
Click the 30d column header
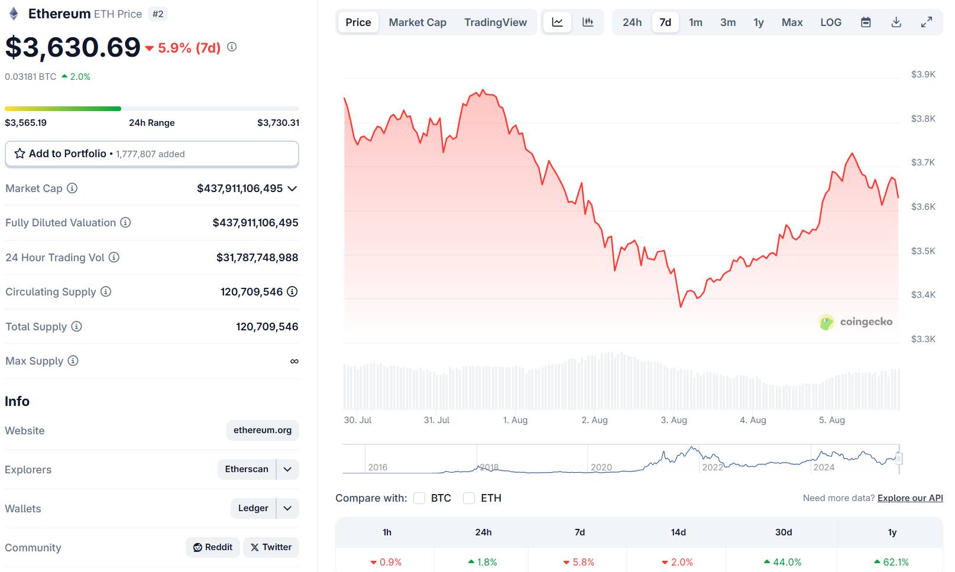coord(784,532)
